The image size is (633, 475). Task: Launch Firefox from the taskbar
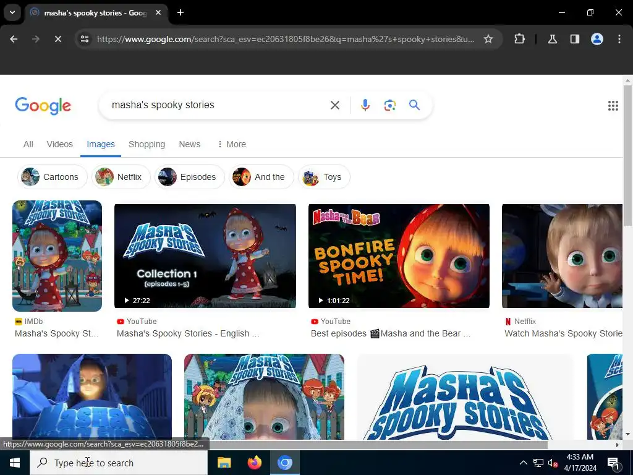click(x=254, y=463)
